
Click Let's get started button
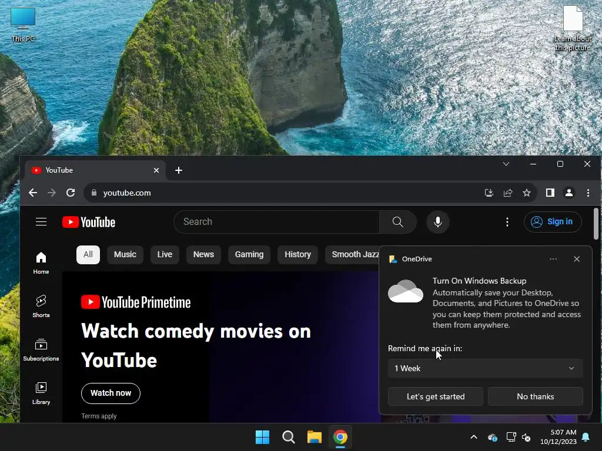coord(436,396)
